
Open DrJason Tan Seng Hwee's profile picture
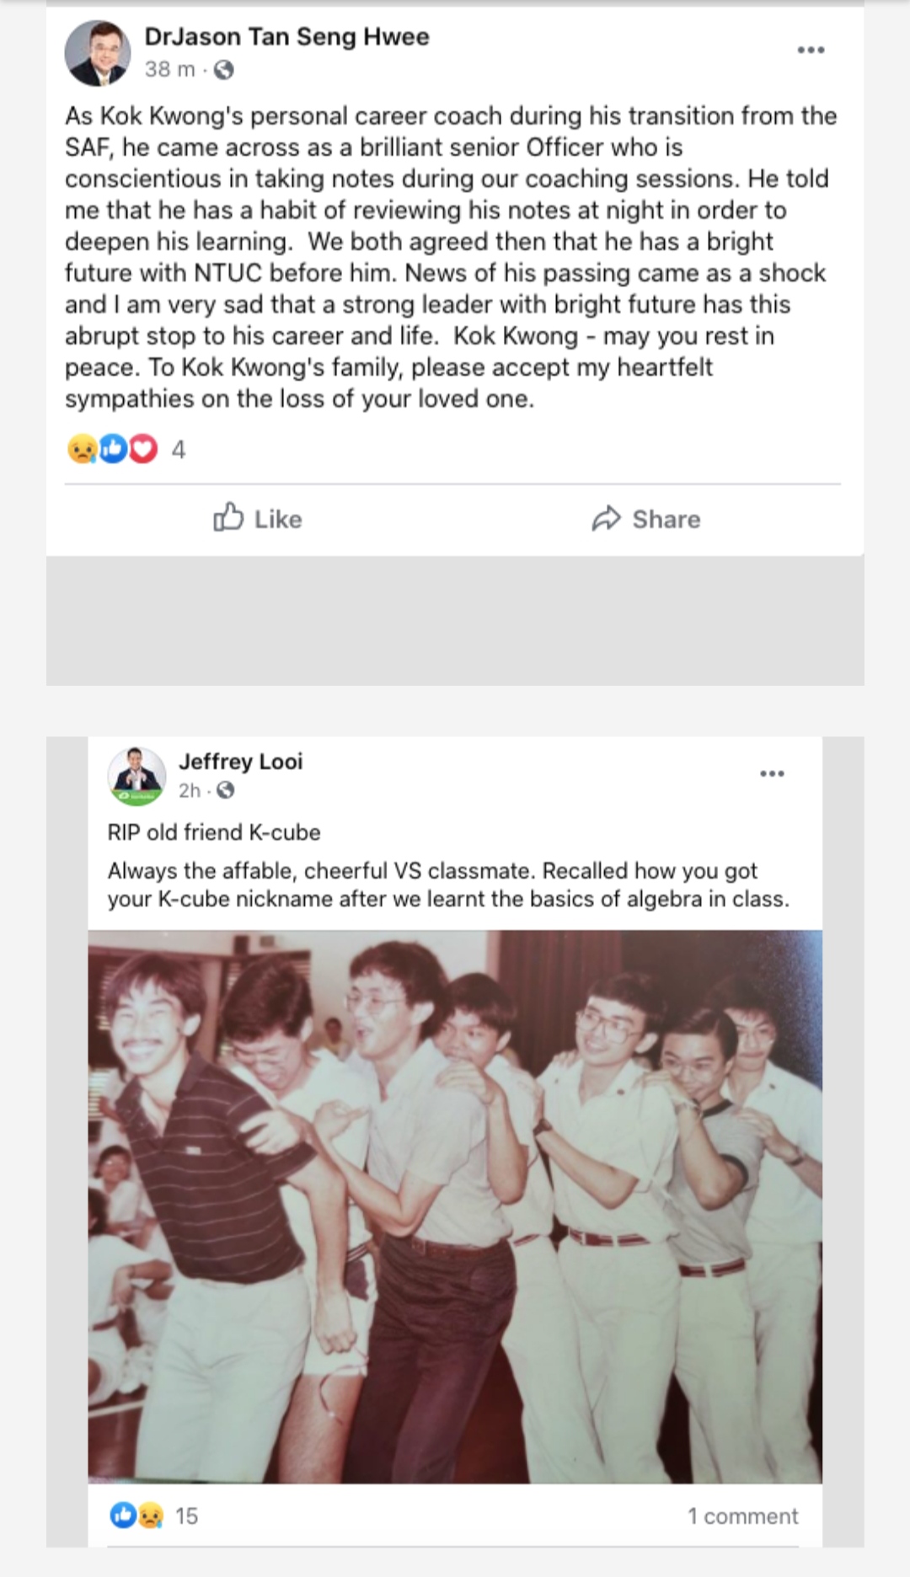point(98,53)
